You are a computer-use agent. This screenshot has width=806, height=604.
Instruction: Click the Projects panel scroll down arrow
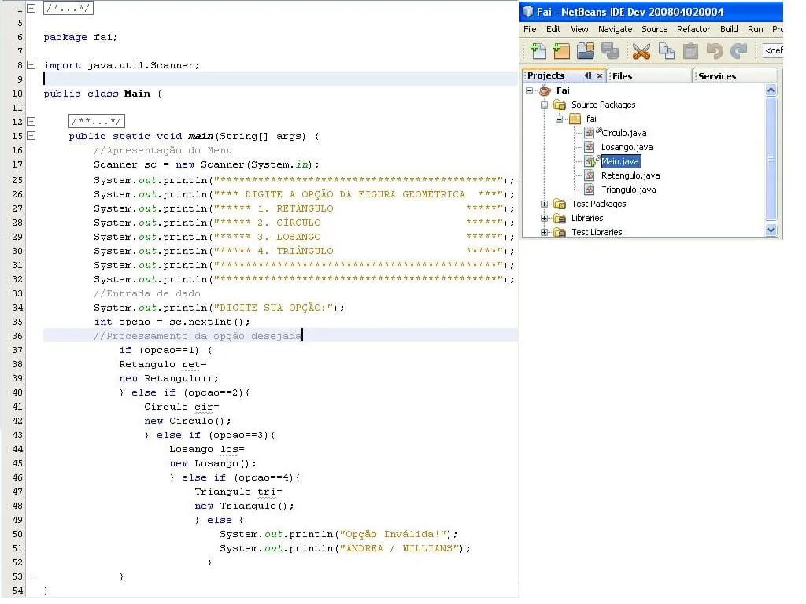(x=771, y=230)
